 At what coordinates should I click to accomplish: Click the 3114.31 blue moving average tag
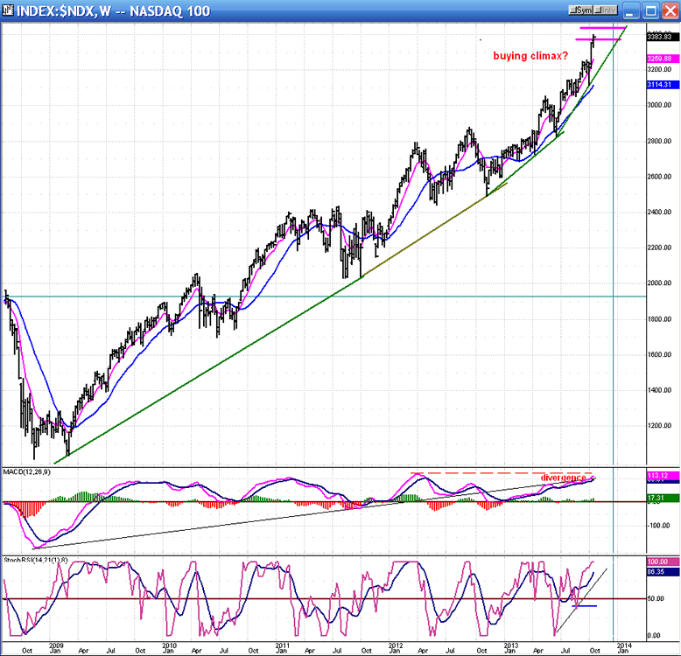coord(663,85)
